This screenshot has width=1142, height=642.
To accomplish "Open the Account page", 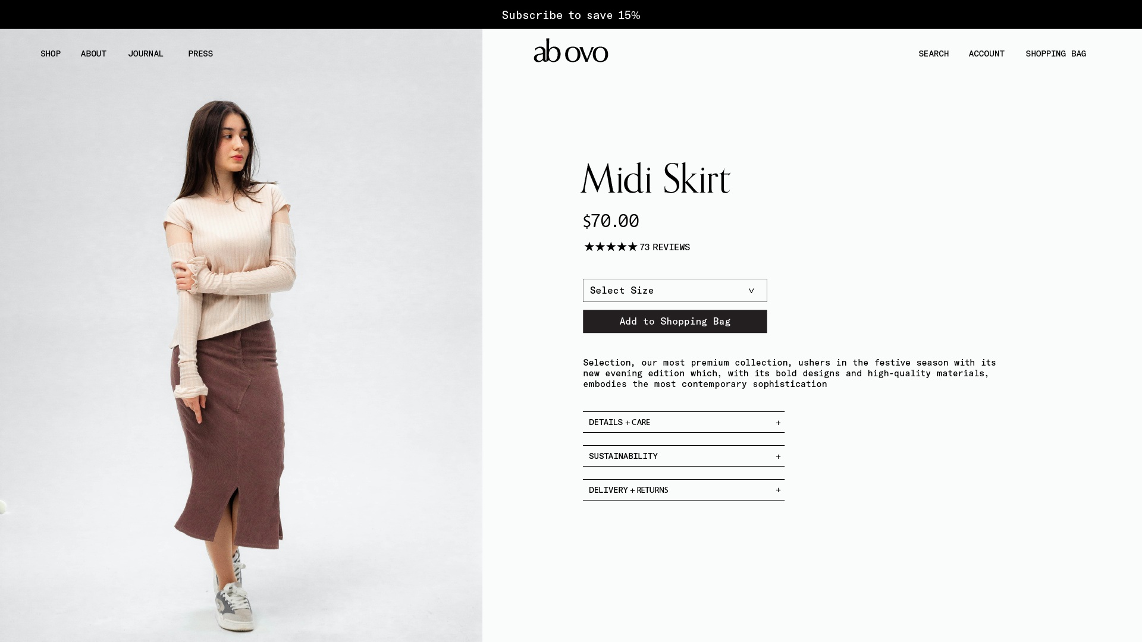I will [x=986, y=53].
